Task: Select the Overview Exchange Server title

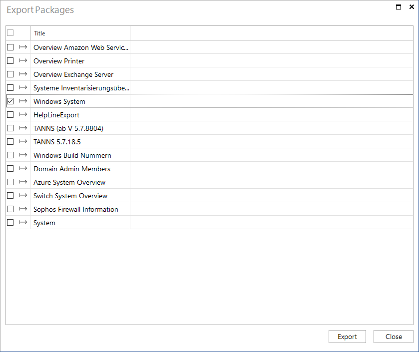Action: [x=73, y=74]
